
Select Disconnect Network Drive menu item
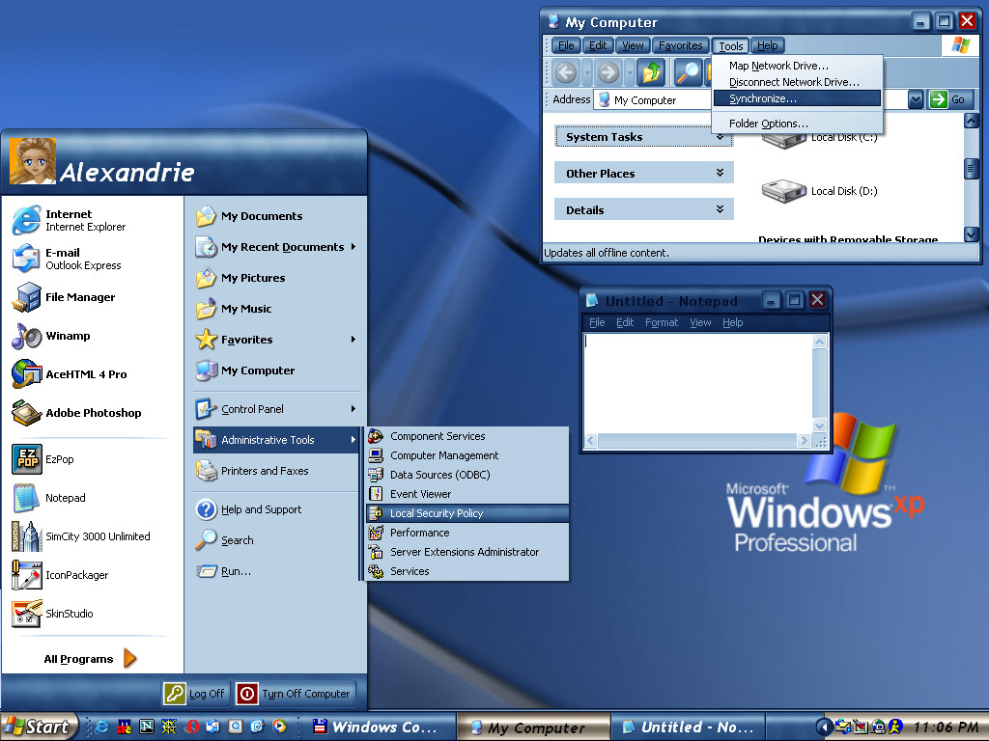pyautogui.click(x=797, y=82)
